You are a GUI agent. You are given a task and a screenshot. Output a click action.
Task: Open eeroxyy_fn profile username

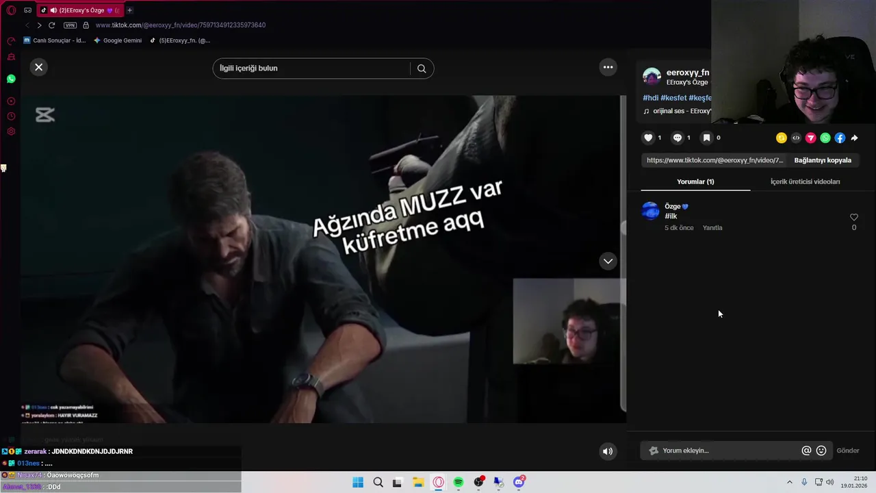(688, 73)
